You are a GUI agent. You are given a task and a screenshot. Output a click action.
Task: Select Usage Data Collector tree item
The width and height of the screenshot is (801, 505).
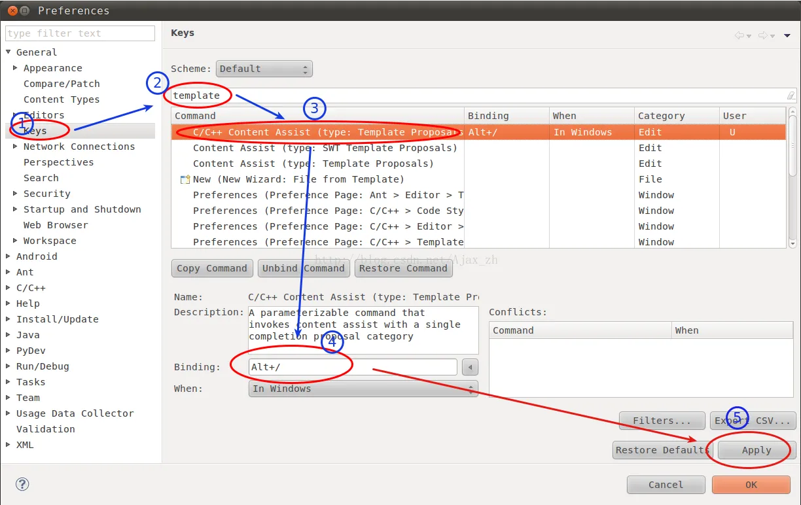(75, 413)
